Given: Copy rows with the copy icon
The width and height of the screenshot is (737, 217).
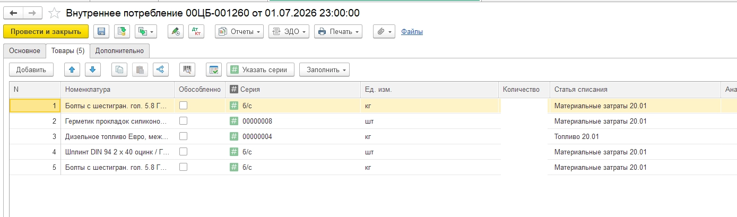Looking at the screenshot, I should point(119,70).
